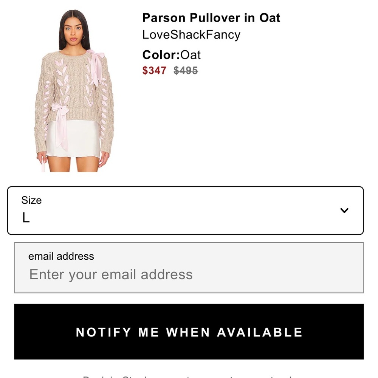Click the Oat color label
The width and height of the screenshot is (378, 378).
click(190, 55)
